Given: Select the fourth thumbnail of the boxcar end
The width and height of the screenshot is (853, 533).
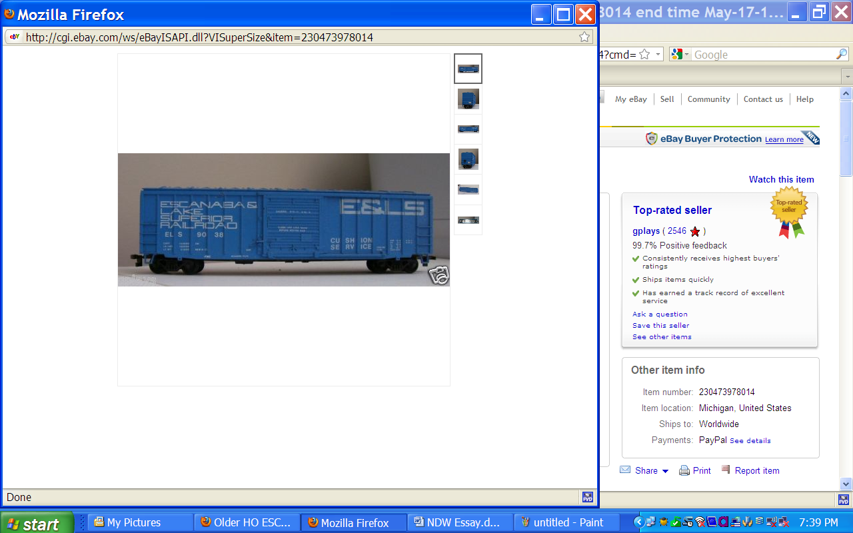Looking at the screenshot, I should pyautogui.click(x=468, y=159).
